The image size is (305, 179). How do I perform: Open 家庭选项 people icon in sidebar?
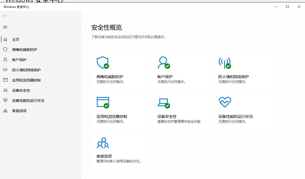[x=5, y=111]
